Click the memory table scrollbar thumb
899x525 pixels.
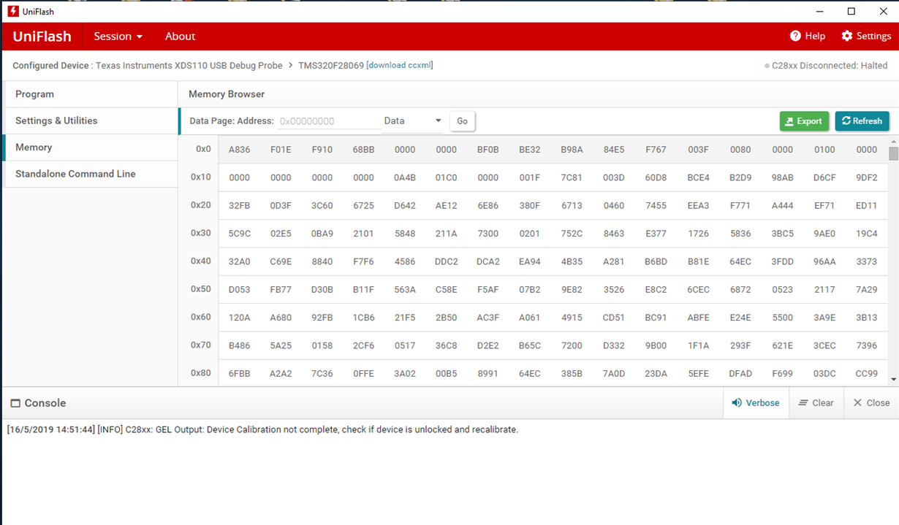893,153
